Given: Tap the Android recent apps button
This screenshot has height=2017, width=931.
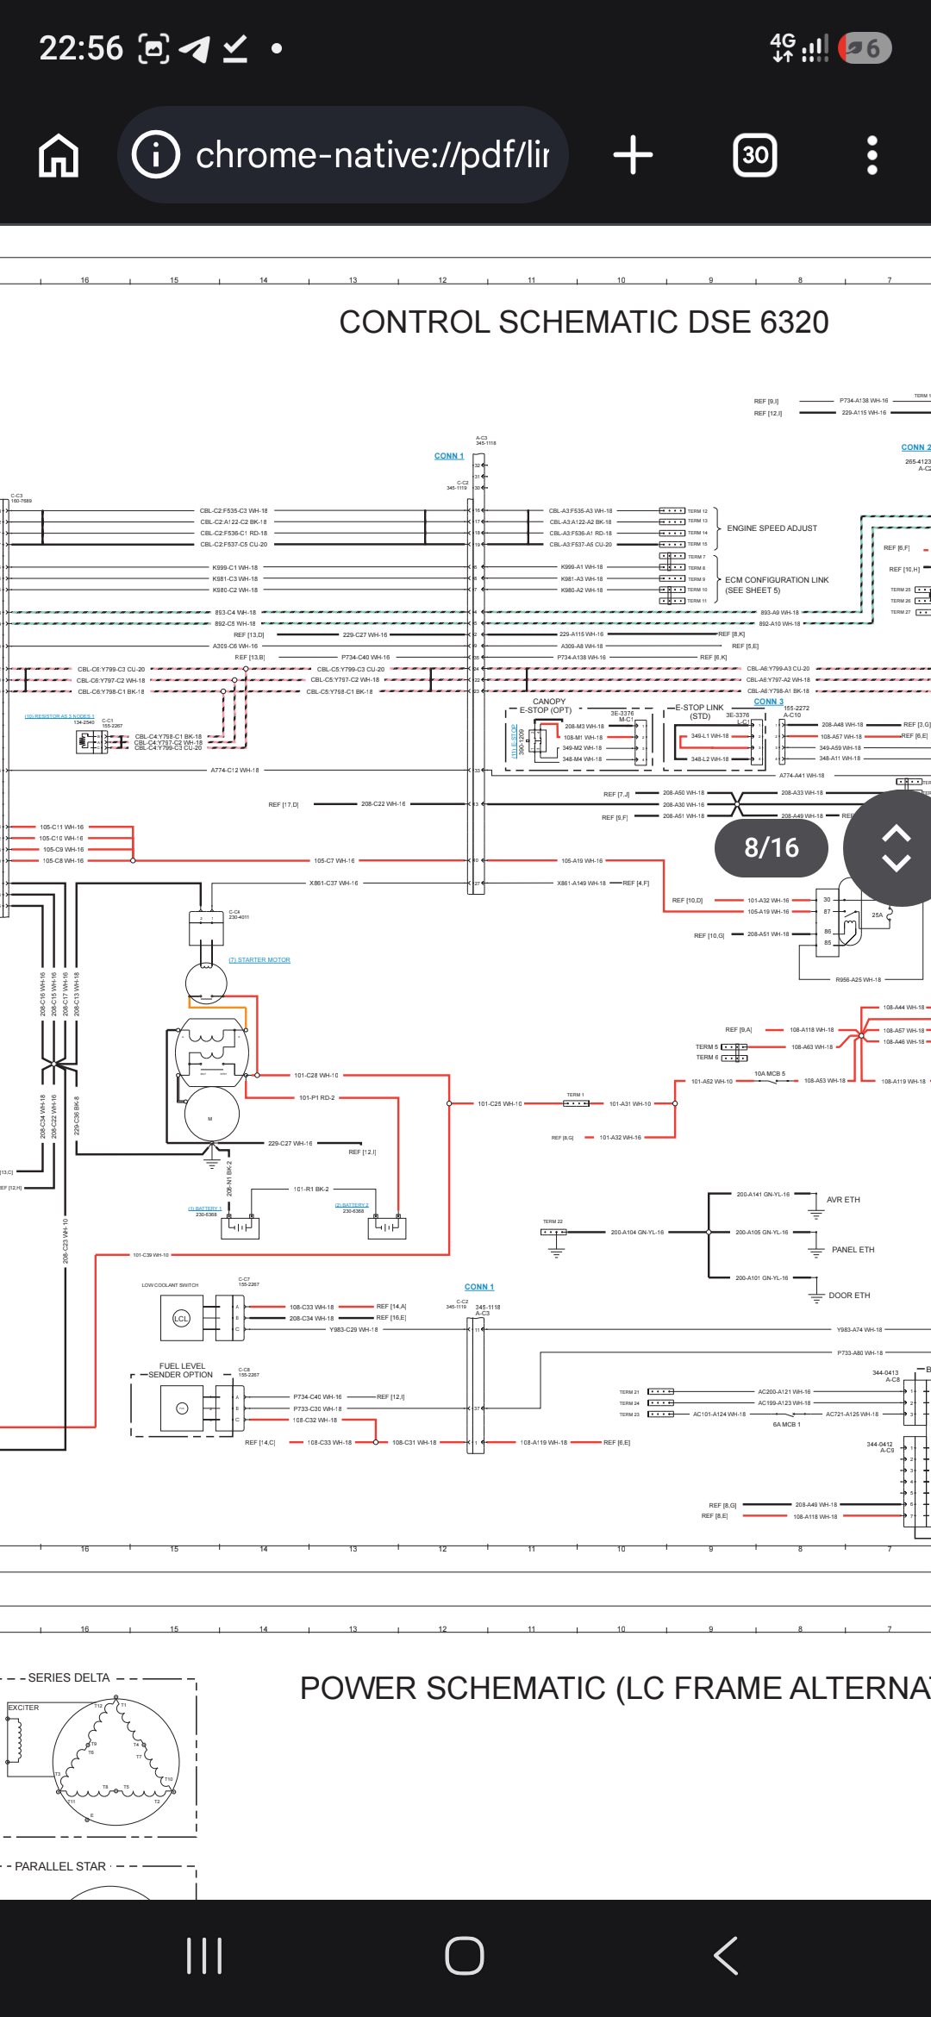Looking at the screenshot, I should (x=204, y=1955).
